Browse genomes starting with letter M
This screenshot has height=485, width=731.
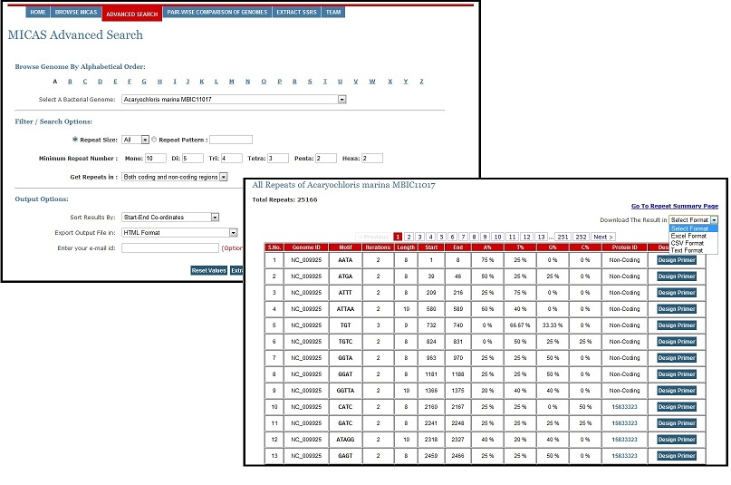[232, 81]
